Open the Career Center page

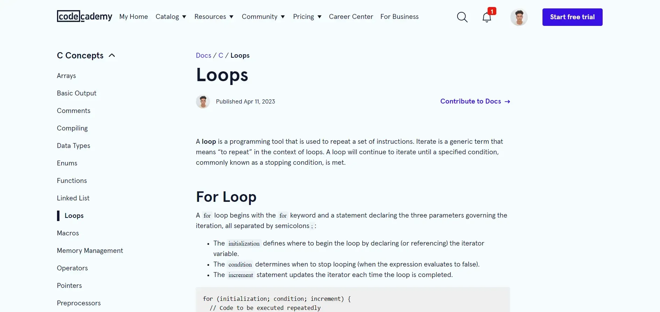click(x=351, y=17)
